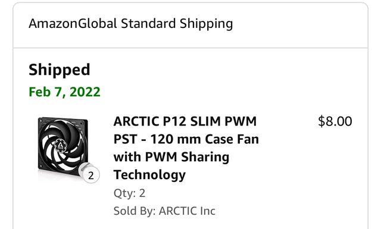Click the fan frame corner in the product image
381x229 pixels.
(x=41, y=121)
